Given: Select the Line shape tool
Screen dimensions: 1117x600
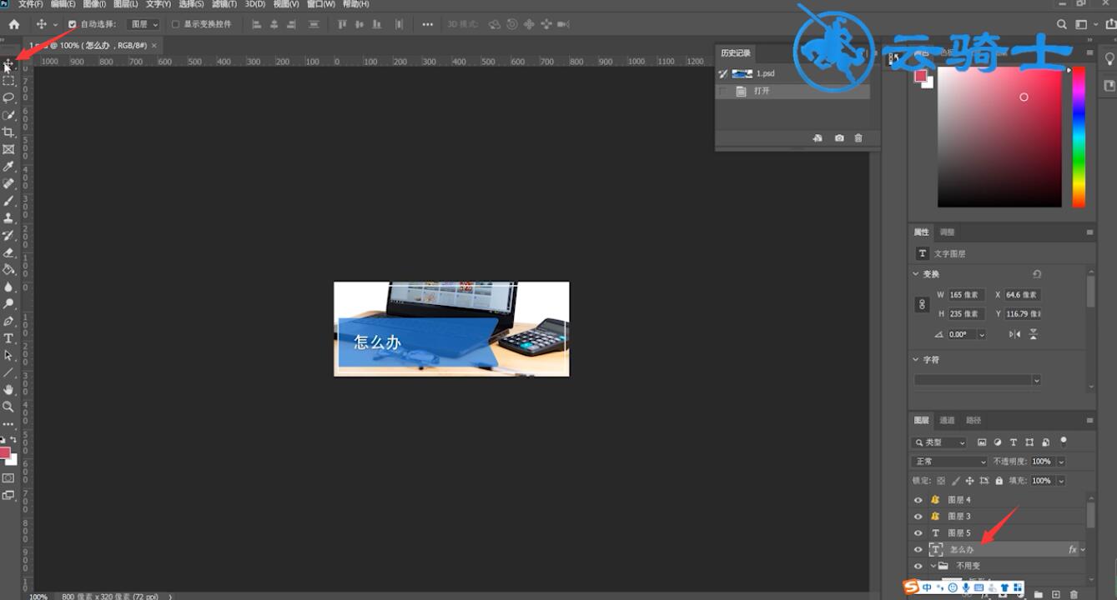Looking at the screenshot, I should tap(8, 372).
